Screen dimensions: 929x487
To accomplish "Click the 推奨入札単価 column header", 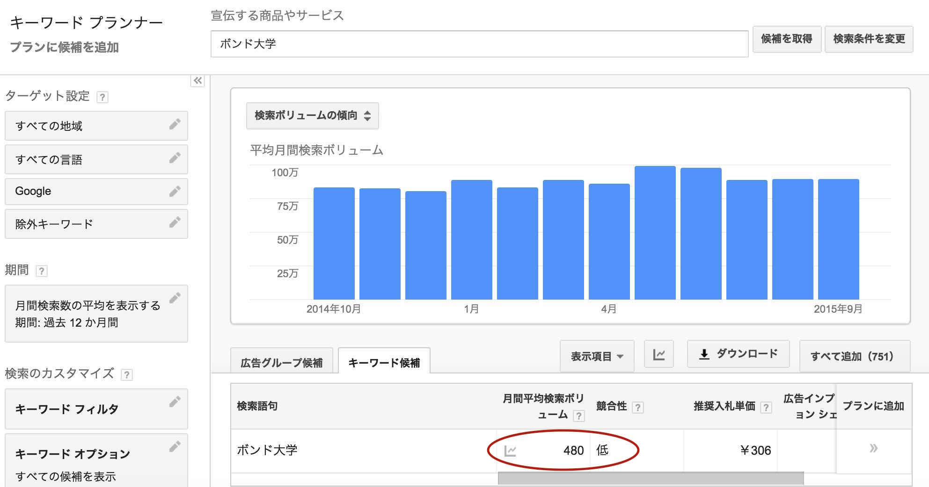I will click(724, 406).
